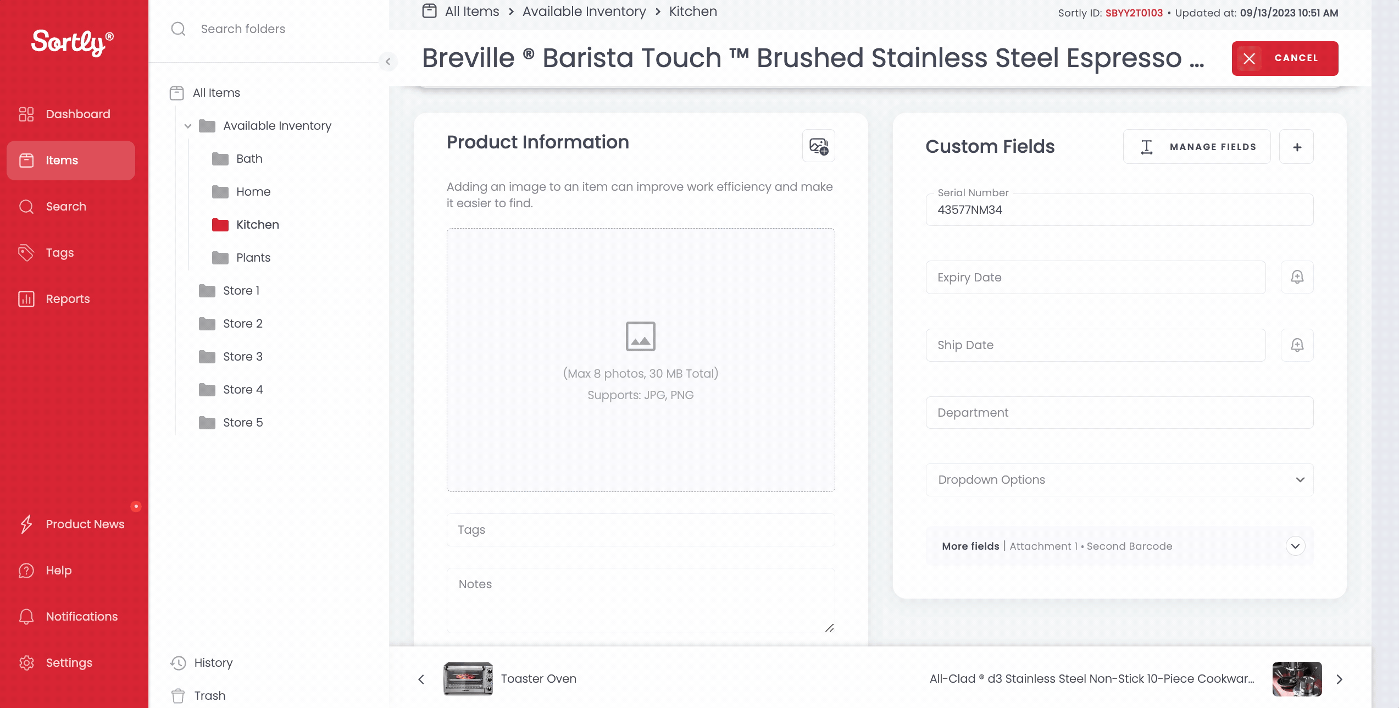Open the Tags section
The height and width of the screenshot is (708, 1399).
[x=71, y=252]
